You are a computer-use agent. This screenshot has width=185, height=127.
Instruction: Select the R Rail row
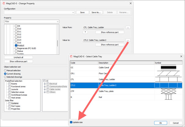126,97
